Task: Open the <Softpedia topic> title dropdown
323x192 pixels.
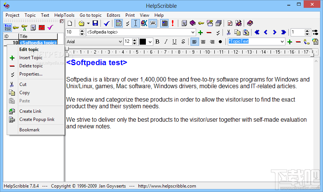Action: pyautogui.click(x=193, y=32)
